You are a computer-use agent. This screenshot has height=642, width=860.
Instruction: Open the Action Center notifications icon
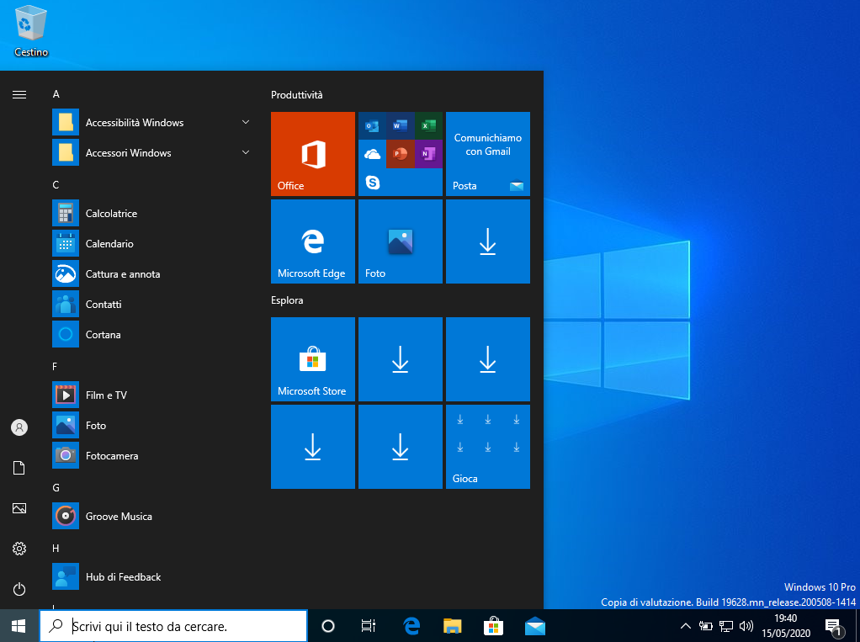834,627
